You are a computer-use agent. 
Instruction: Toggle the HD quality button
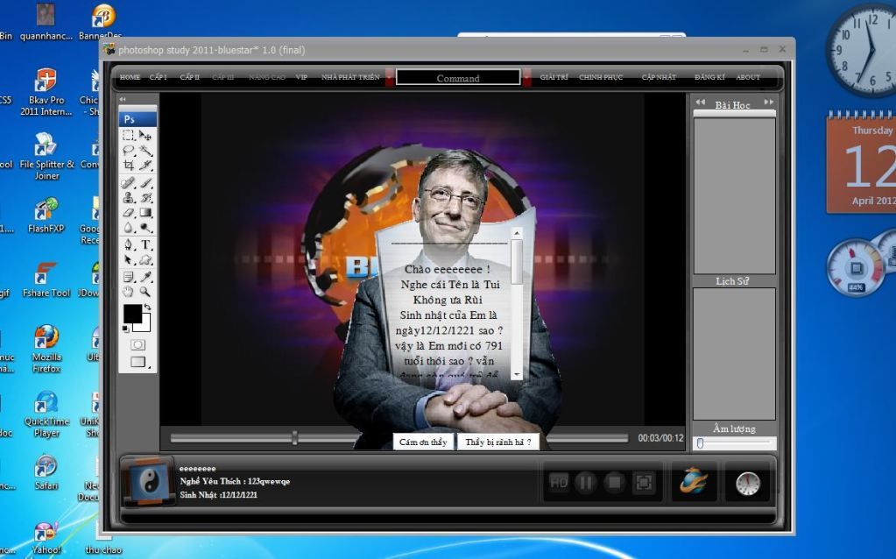(x=558, y=483)
